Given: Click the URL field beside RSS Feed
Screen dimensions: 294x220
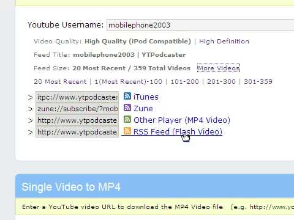Looking at the screenshot, I should pos(77,132).
